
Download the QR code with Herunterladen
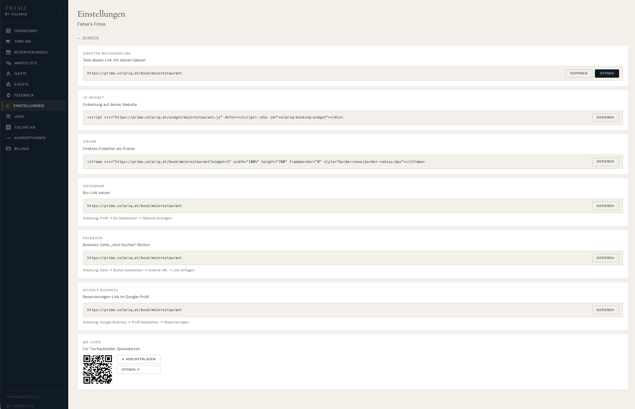[139, 359]
